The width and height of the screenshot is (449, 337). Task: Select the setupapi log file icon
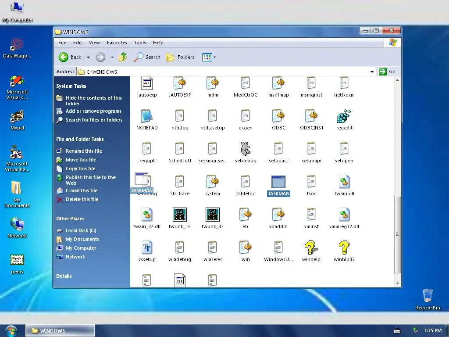[x=311, y=149]
